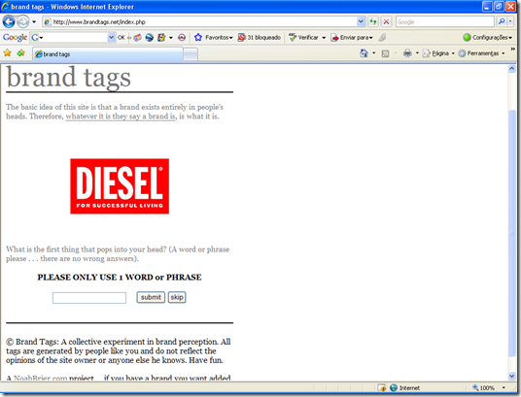Click the vertical scrollbar down arrow
Viewport: 521px width, 397px height.
pos(511,376)
